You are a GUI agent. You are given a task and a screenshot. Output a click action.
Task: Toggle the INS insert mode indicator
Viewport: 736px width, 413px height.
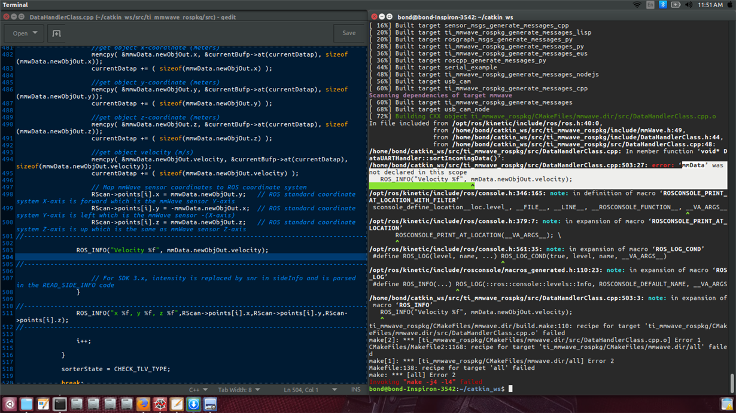[x=356, y=390]
